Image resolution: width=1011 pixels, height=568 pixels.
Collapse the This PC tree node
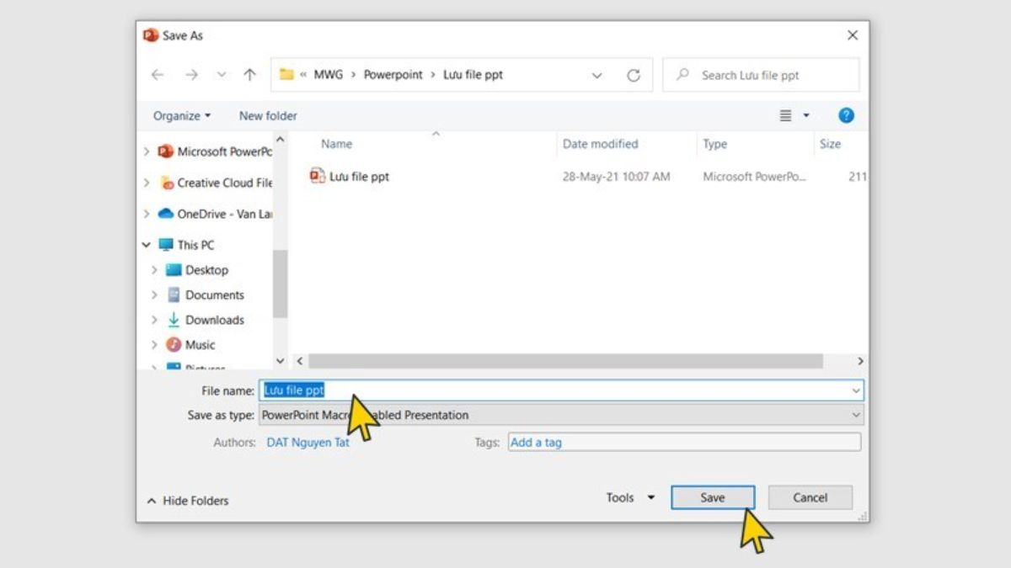tap(146, 245)
